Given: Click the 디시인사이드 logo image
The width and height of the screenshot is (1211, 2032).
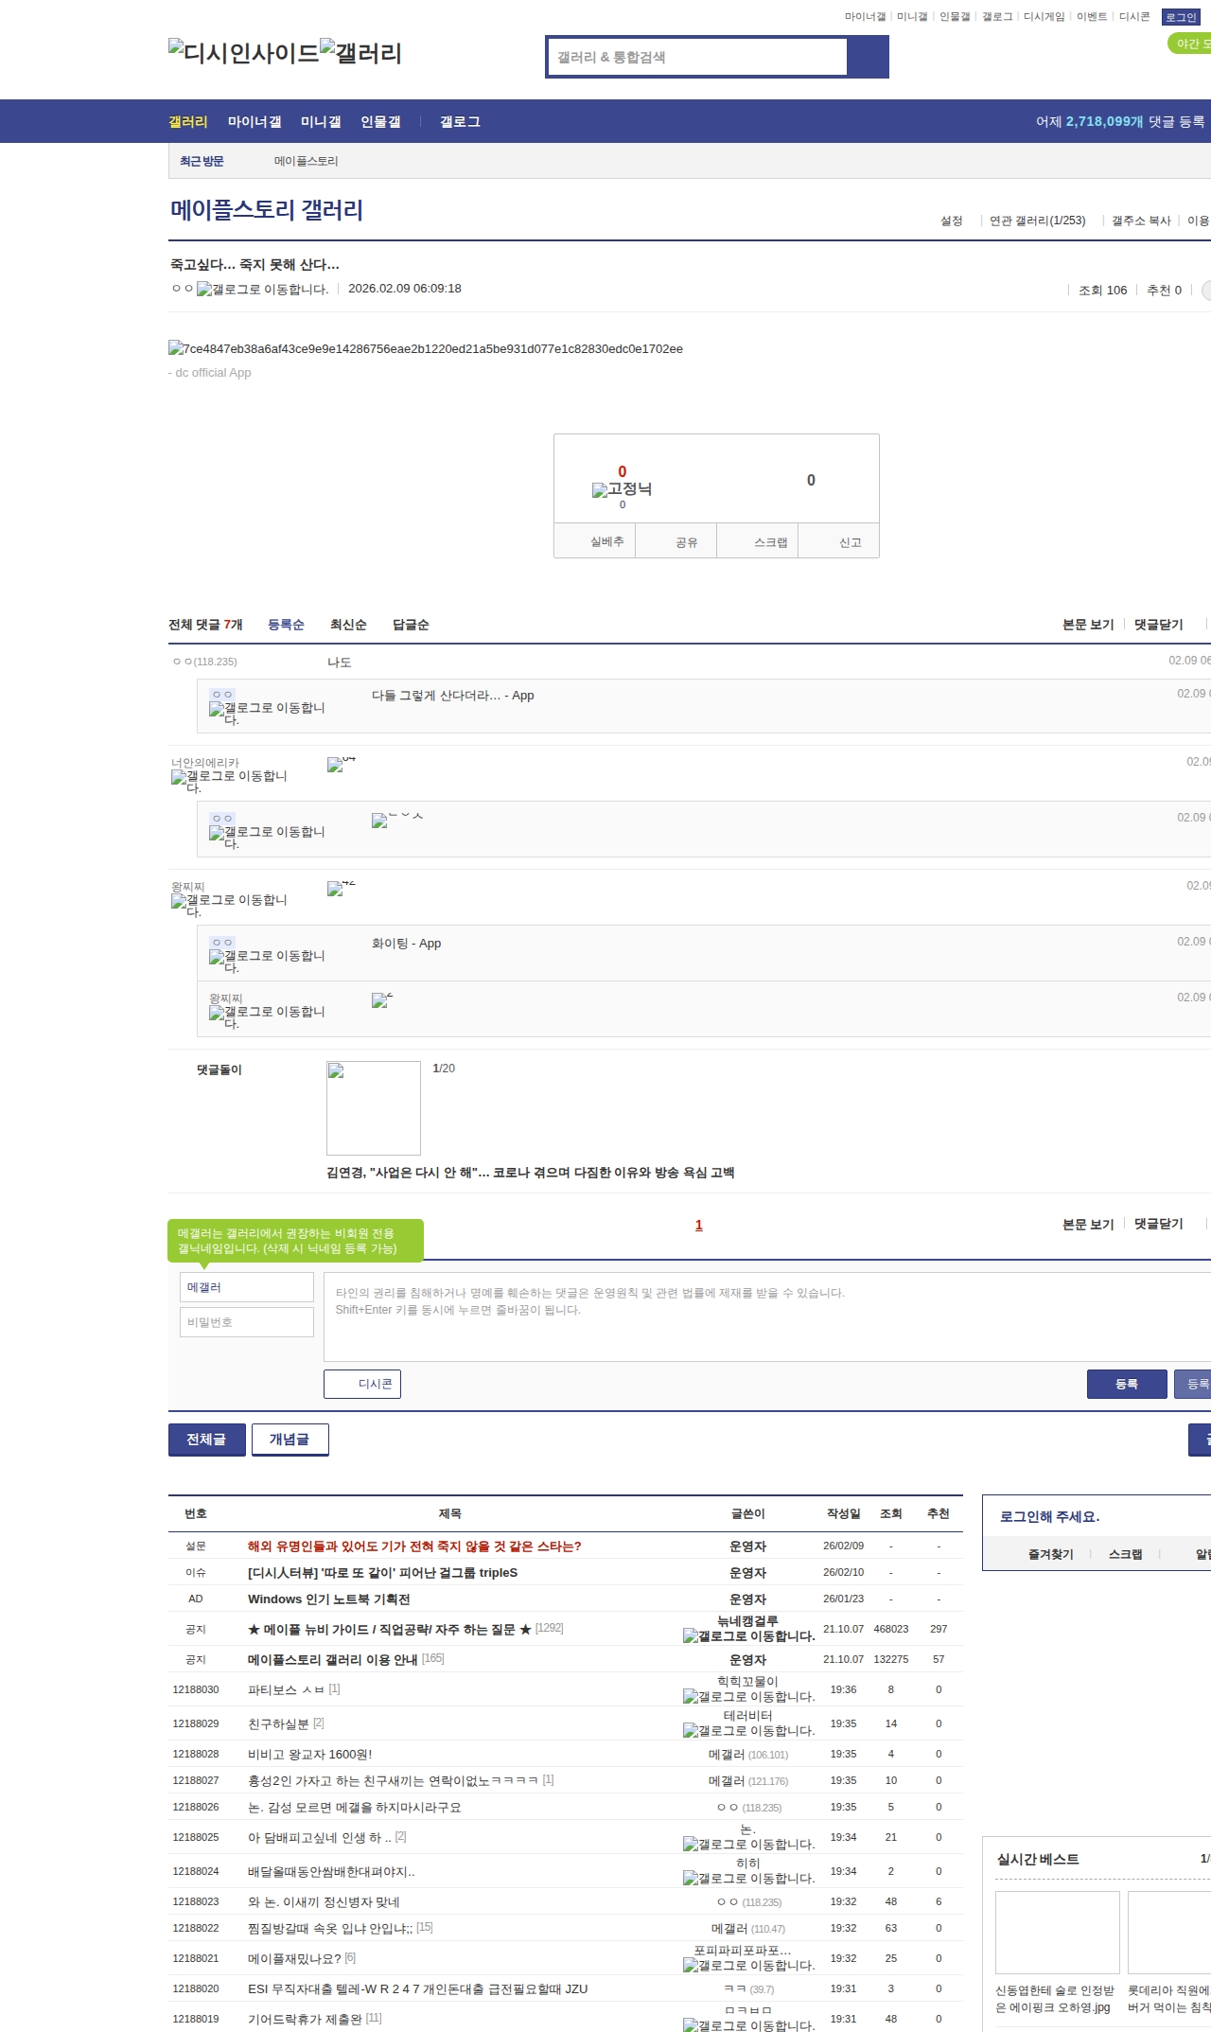Looking at the screenshot, I should click(243, 53).
